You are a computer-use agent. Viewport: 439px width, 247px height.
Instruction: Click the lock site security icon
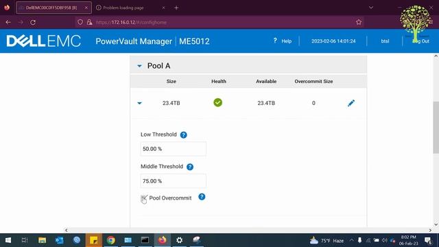pyautogui.click(x=89, y=22)
